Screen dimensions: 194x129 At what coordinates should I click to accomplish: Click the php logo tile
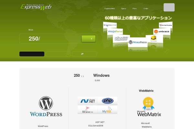[108, 101]
